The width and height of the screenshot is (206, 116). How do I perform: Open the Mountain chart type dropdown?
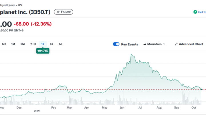(154, 44)
